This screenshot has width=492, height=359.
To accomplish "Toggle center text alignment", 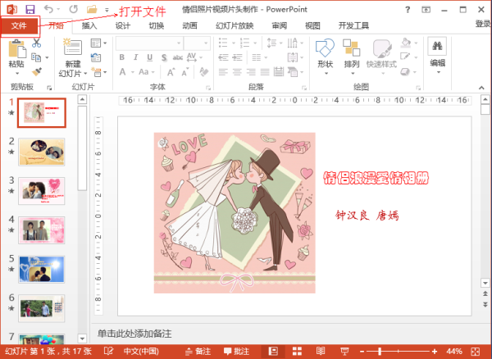I will click(237, 72).
